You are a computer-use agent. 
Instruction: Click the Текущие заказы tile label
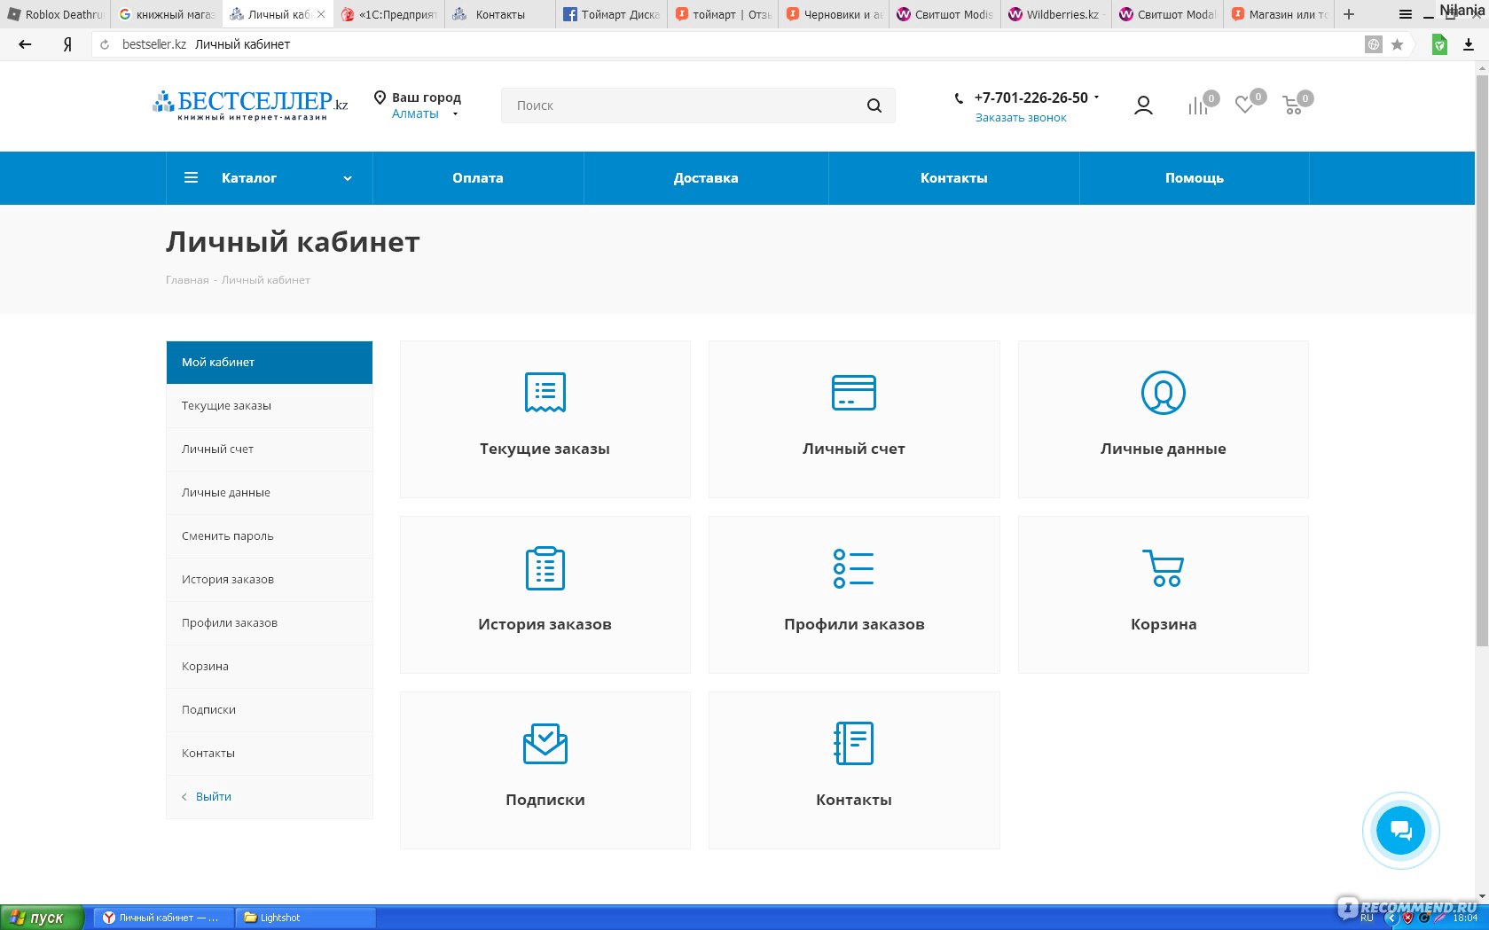545,449
